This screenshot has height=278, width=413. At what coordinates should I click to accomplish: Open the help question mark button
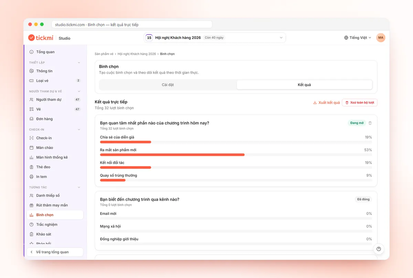[x=379, y=249]
